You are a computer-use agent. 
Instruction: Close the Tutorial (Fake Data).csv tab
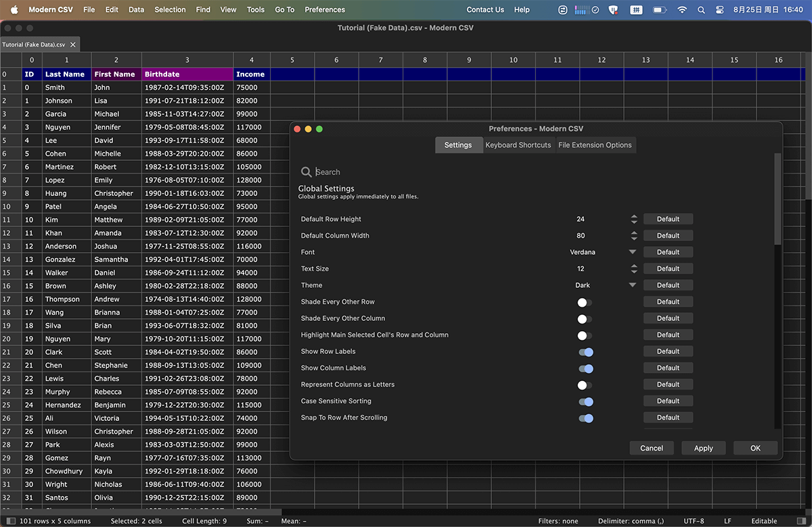click(x=73, y=45)
